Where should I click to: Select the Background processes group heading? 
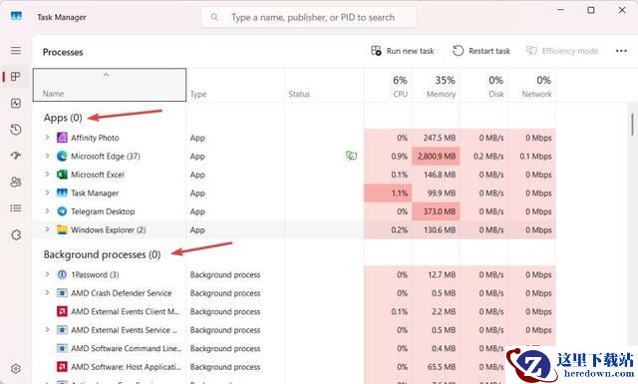(x=102, y=254)
